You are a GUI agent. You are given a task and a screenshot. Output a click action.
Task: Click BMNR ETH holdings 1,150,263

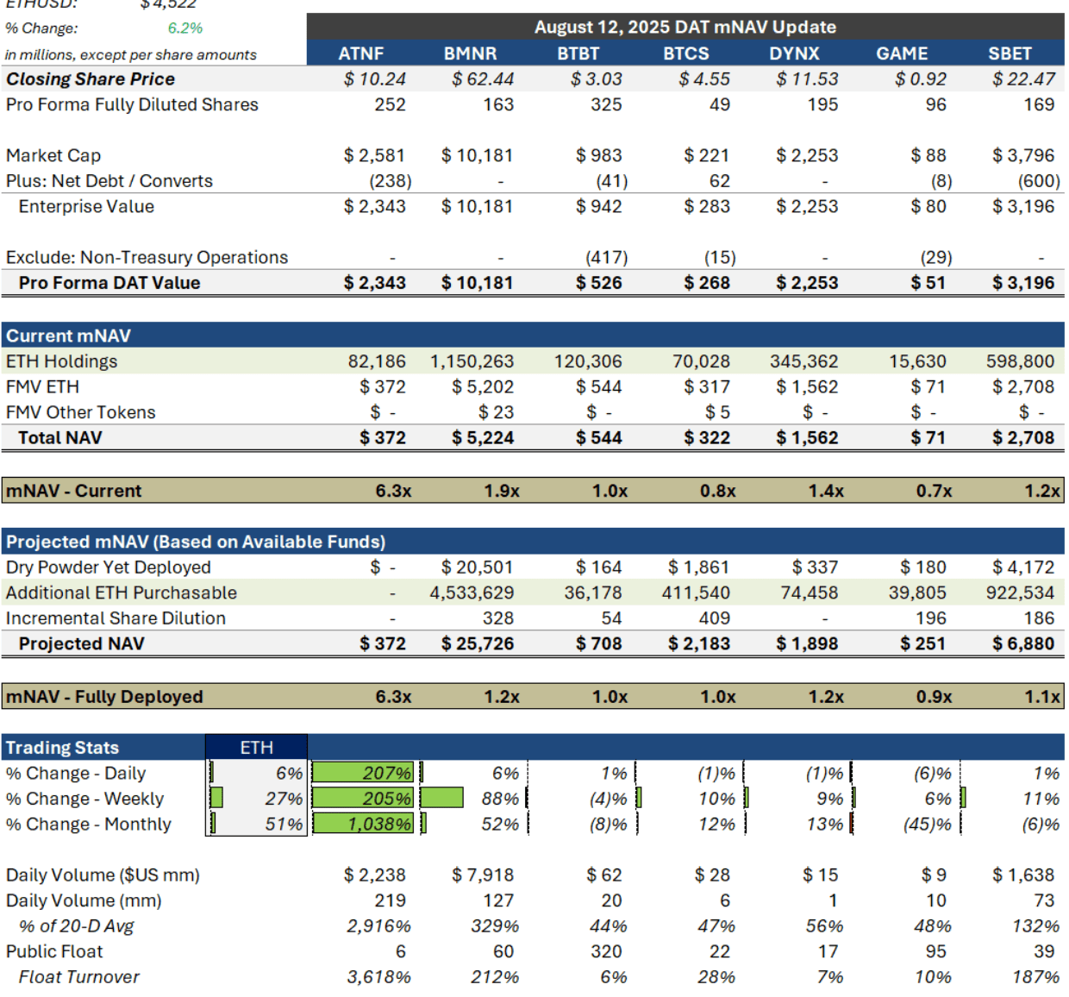pyautogui.click(x=472, y=361)
